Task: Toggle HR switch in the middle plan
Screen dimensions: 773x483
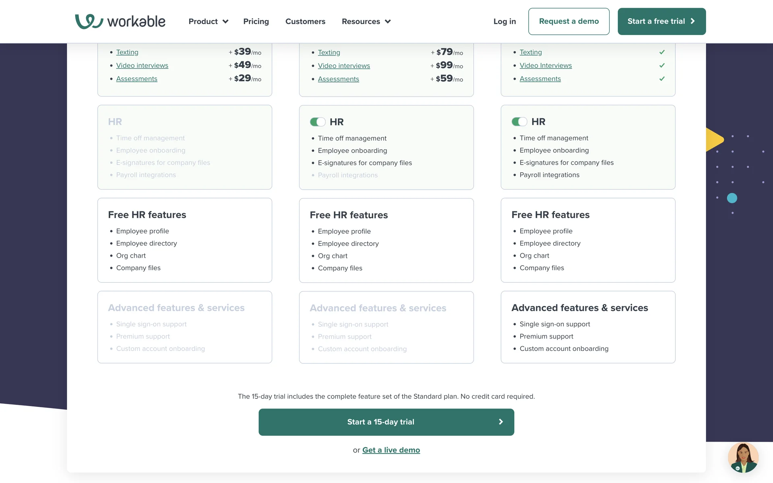Action: pyautogui.click(x=318, y=122)
